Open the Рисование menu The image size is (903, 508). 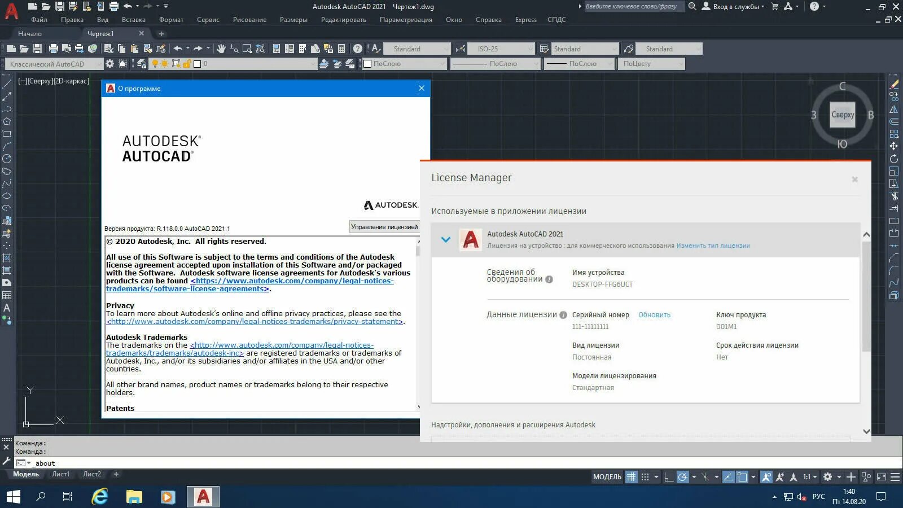(249, 20)
